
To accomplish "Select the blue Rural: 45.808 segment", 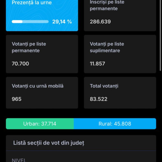I will point(115,124).
